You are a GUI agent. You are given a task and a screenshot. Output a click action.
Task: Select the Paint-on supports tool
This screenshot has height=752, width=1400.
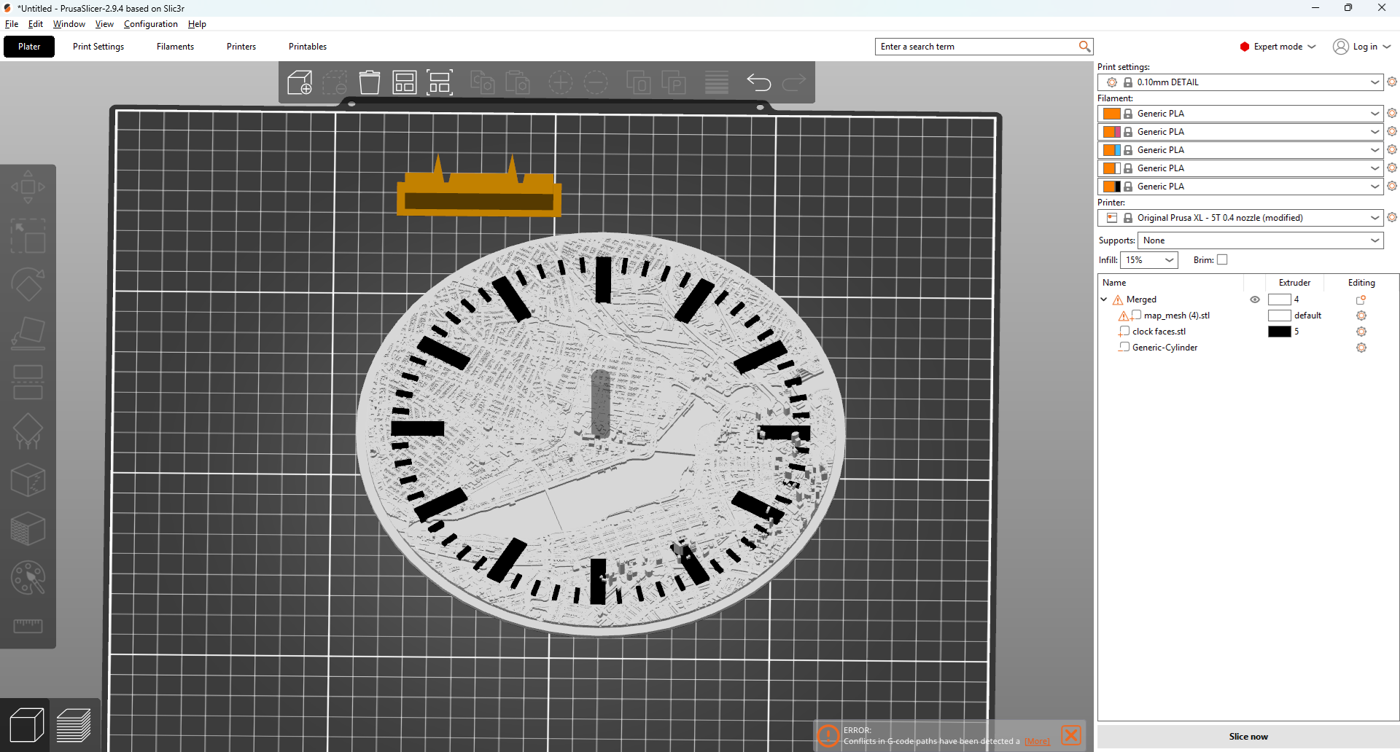28,431
